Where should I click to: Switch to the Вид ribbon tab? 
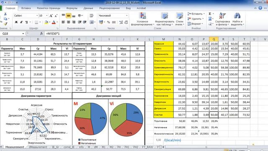(x=128, y=8)
